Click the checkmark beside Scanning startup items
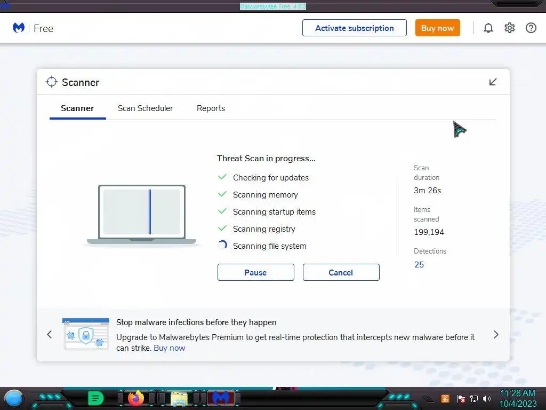This screenshot has height=410, width=546. coord(222,211)
